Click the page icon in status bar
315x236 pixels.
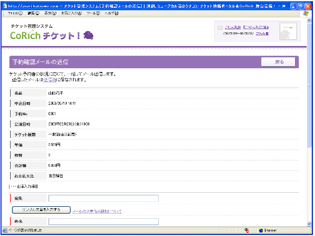pos(5,230)
